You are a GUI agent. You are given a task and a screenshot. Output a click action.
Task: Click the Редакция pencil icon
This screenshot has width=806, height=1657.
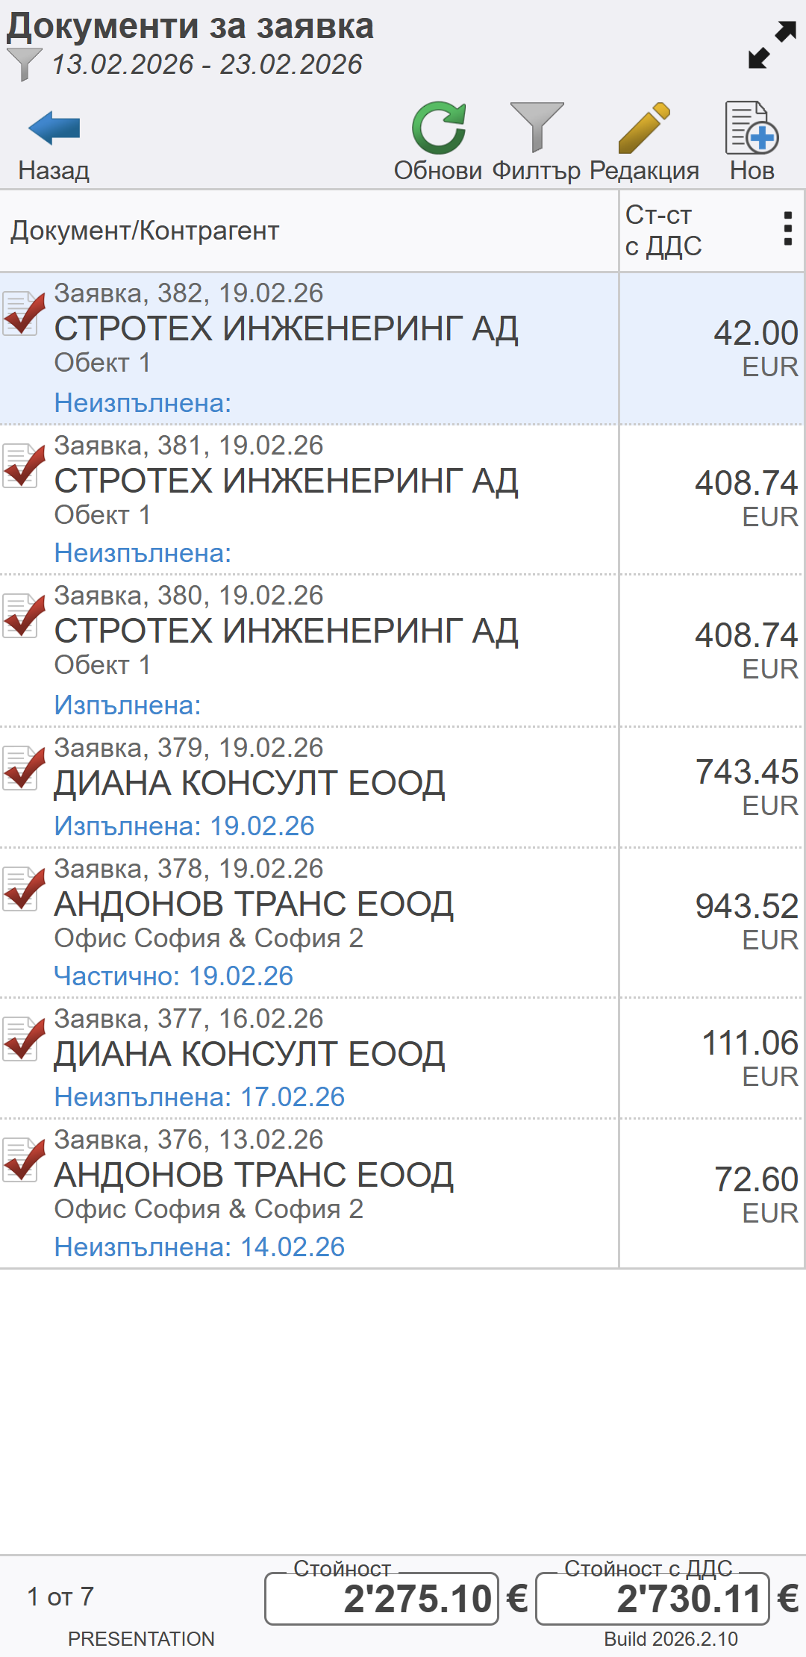click(644, 129)
